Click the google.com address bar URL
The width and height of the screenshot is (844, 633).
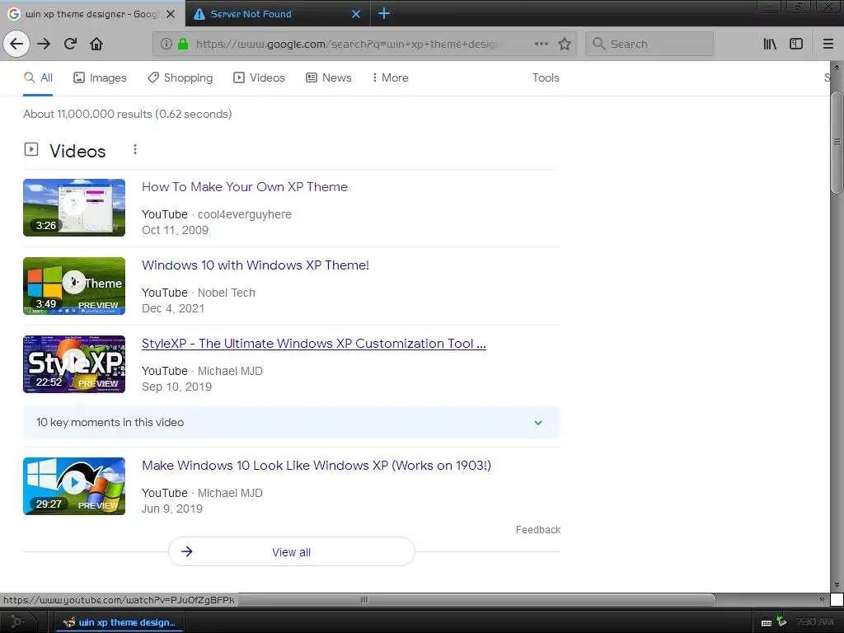tap(347, 45)
